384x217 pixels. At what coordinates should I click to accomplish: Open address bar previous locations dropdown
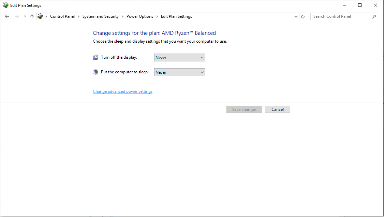(x=296, y=16)
